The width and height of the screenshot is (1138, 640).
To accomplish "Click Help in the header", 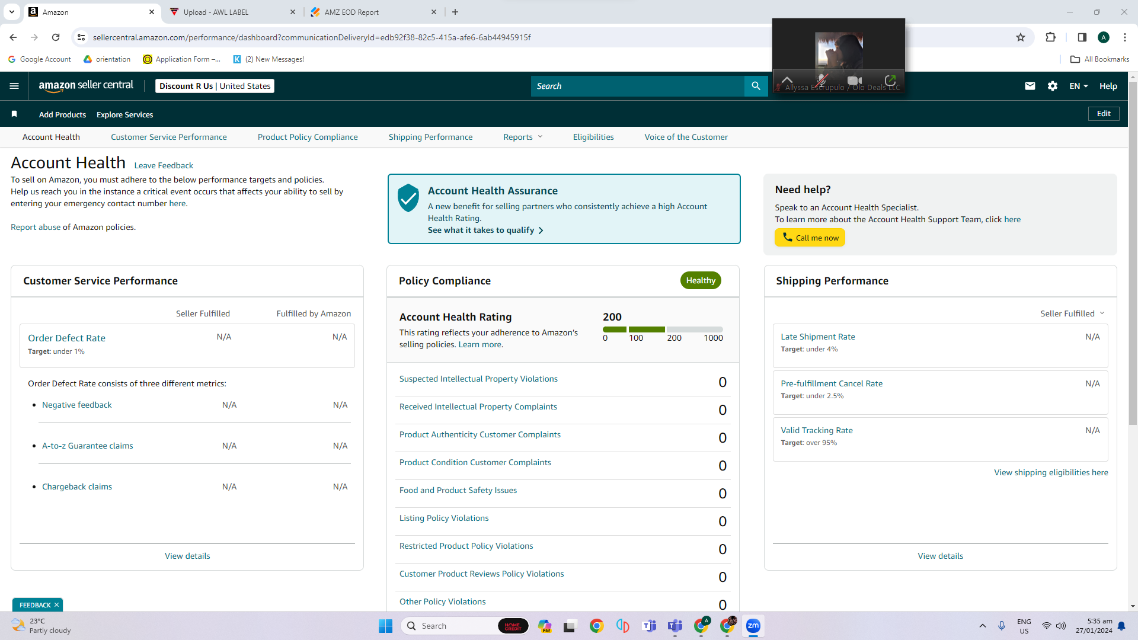I will point(1108,86).
